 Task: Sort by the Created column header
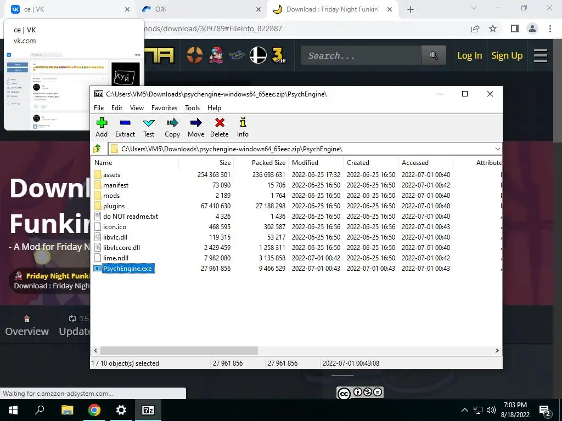click(x=371, y=162)
